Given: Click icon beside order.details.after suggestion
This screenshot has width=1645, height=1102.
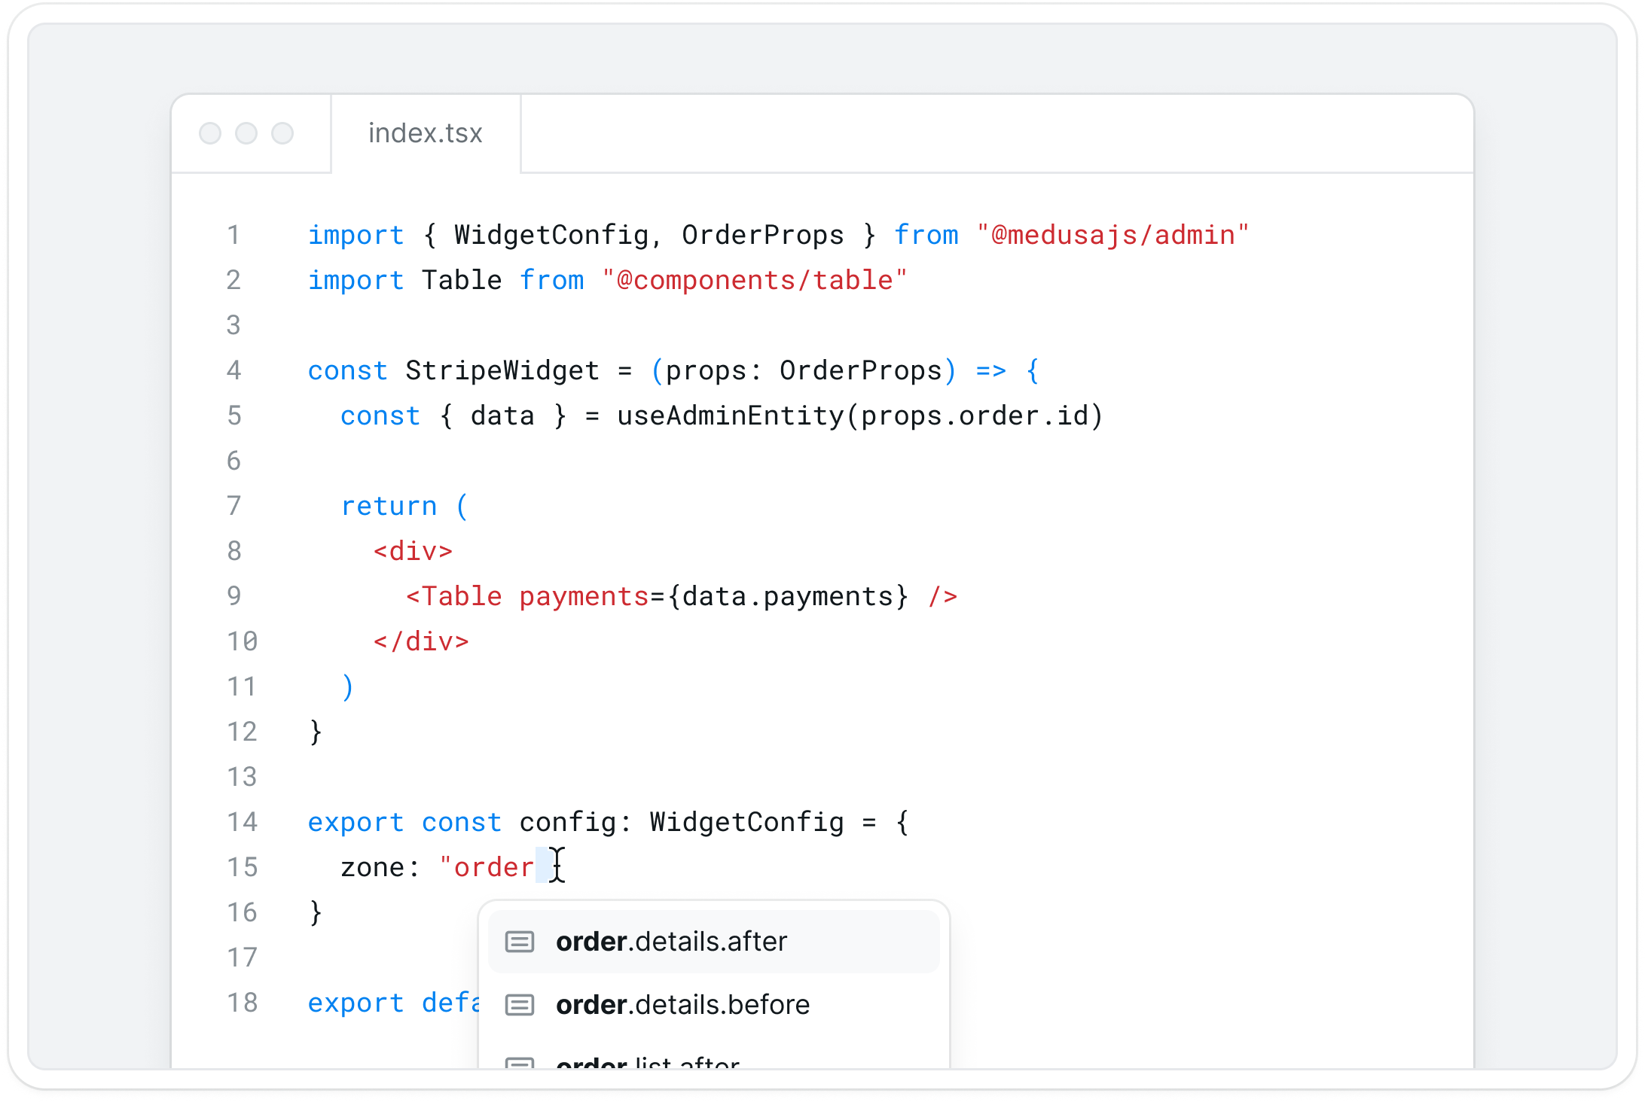Looking at the screenshot, I should pyautogui.click(x=520, y=942).
